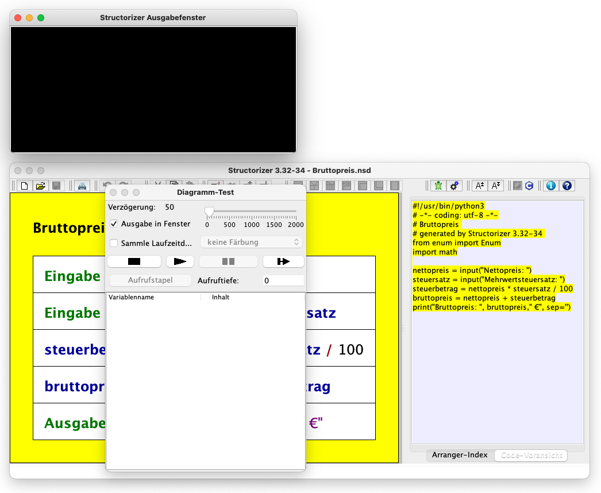
Task: Click the Bruttoprei diagram title
Action: tap(69, 228)
